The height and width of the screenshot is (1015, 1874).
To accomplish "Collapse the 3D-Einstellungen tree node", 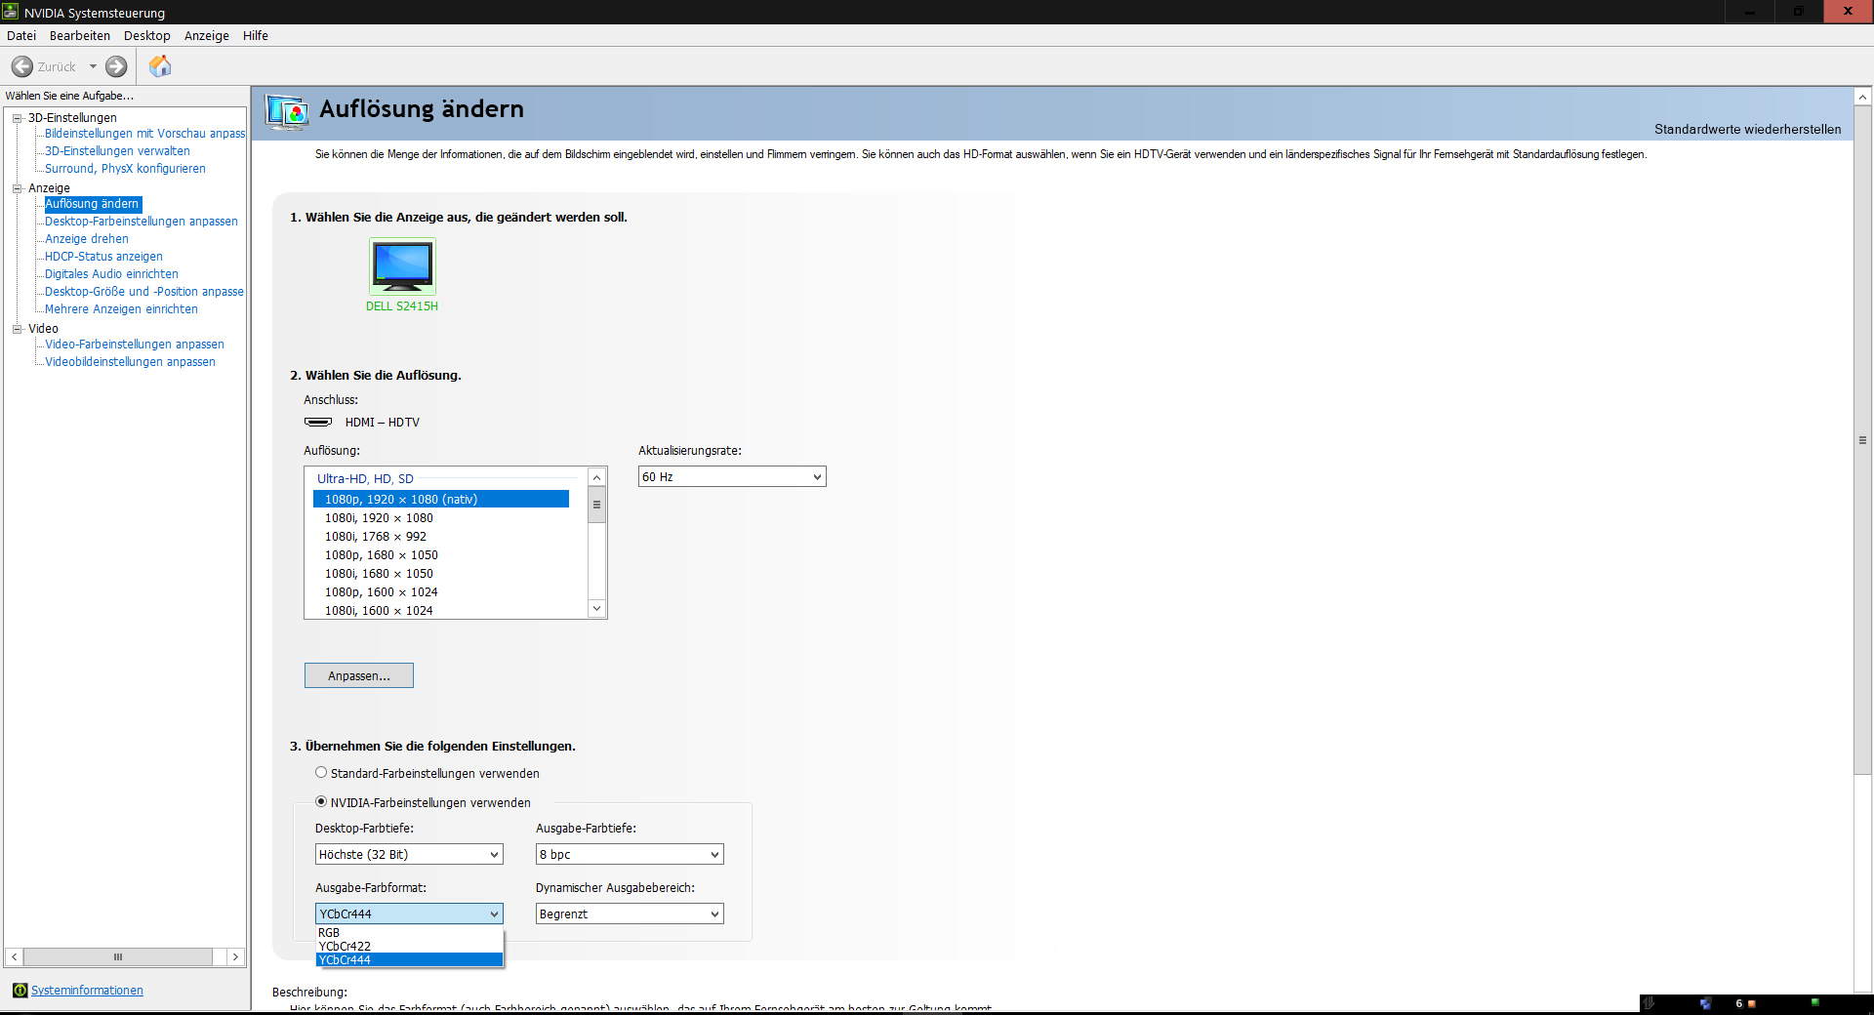I will coord(17,118).
